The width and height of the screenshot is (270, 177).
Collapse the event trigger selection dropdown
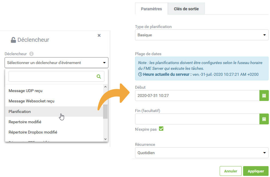coord(56,63)
